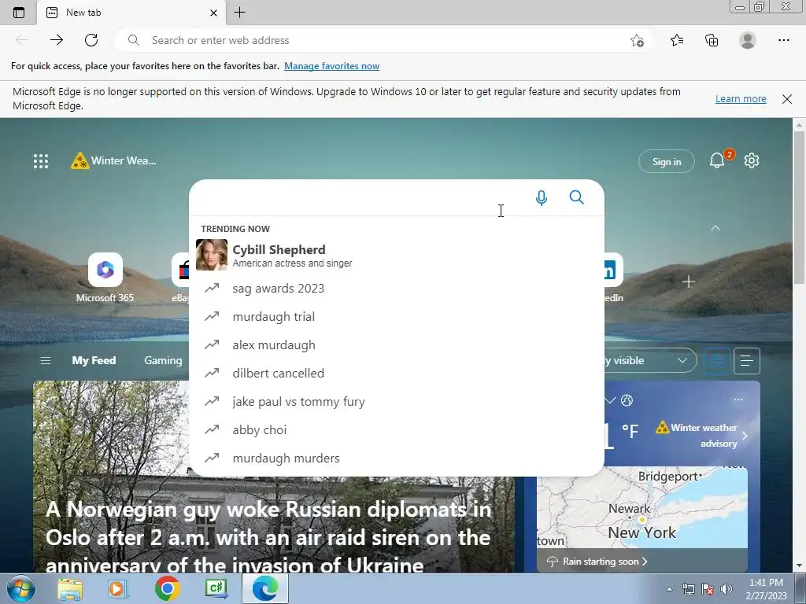Click the magnifier search button
This screenshot has width=806, height=604.
[x=577, y=197]
